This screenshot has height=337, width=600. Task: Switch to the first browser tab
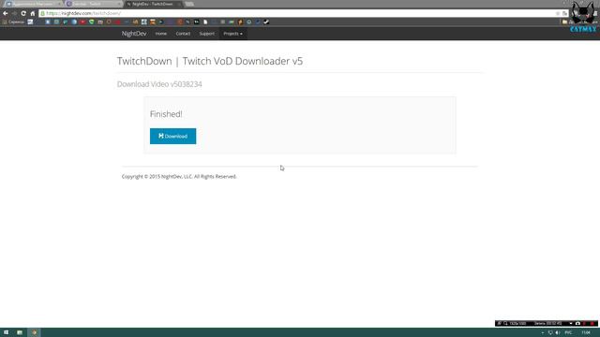[x=33, y=4]
